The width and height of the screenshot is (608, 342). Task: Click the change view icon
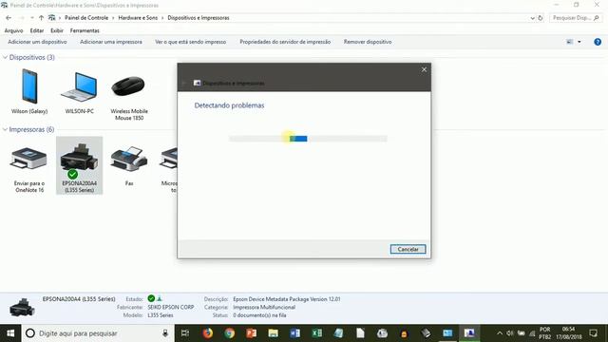pos(569,42)
